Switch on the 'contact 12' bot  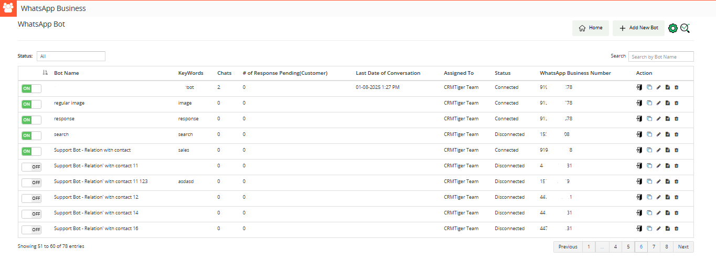coord(31,198)
